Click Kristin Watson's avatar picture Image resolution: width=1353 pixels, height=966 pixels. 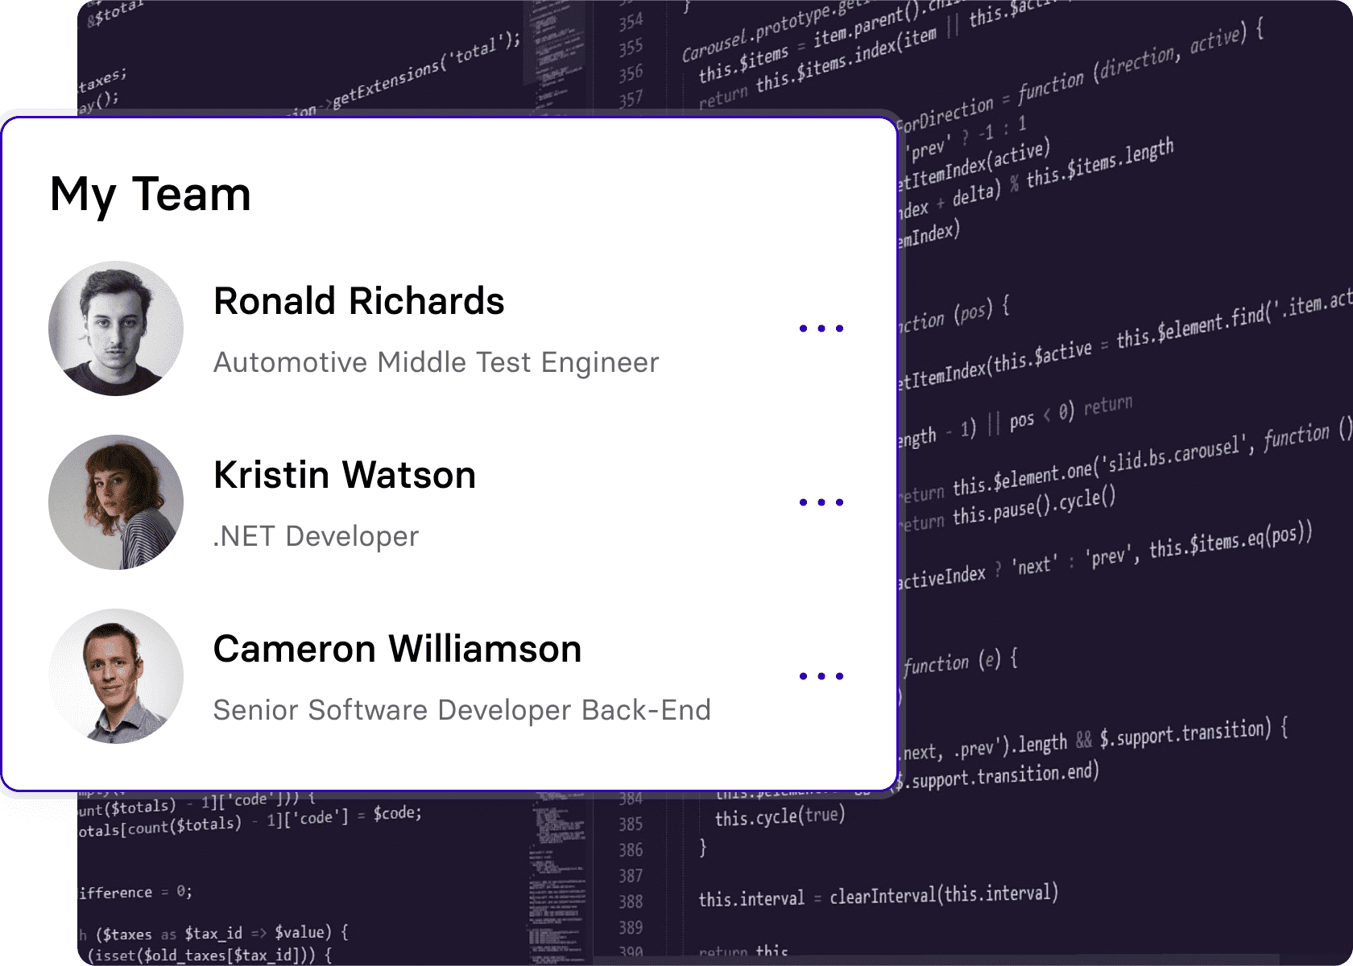116,502
